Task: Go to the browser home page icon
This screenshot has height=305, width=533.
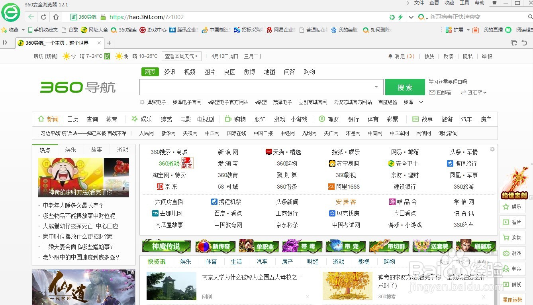Action: [56, 17]
